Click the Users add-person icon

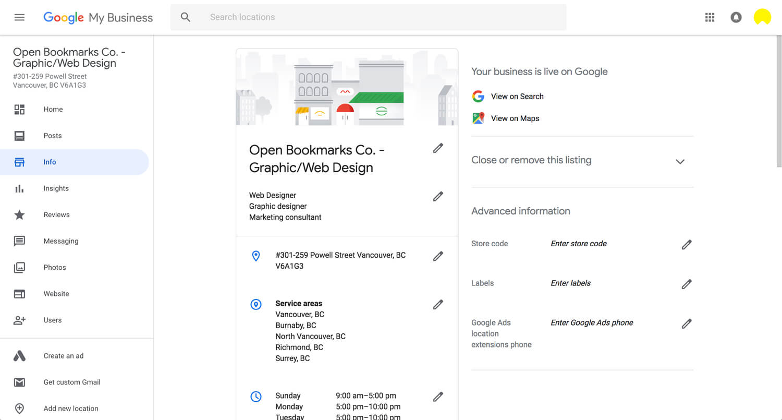(x=19, y=320)
